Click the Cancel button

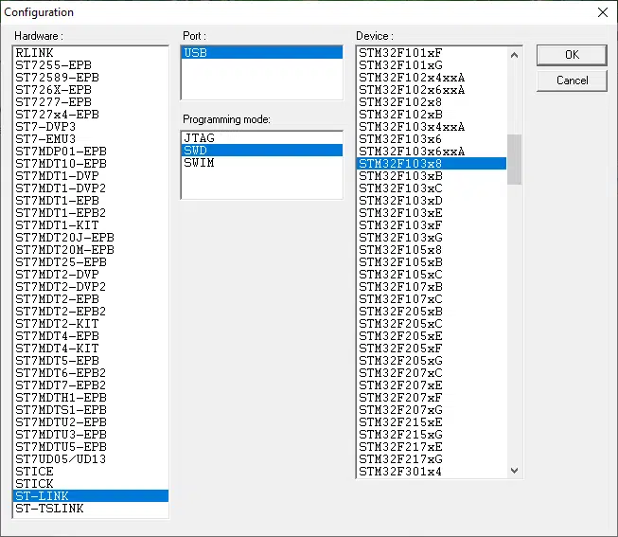pyautogui.click(x=572, y=81)
